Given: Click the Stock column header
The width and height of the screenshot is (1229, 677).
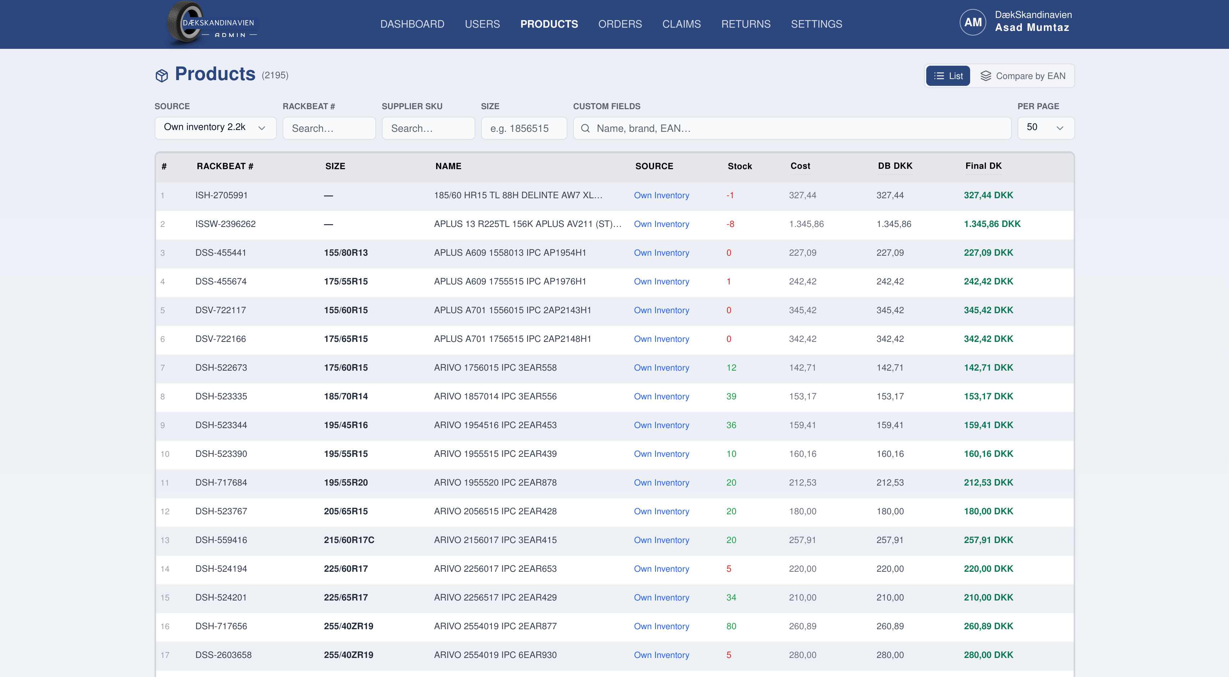Looking at the screenshot, I should 740,166.
